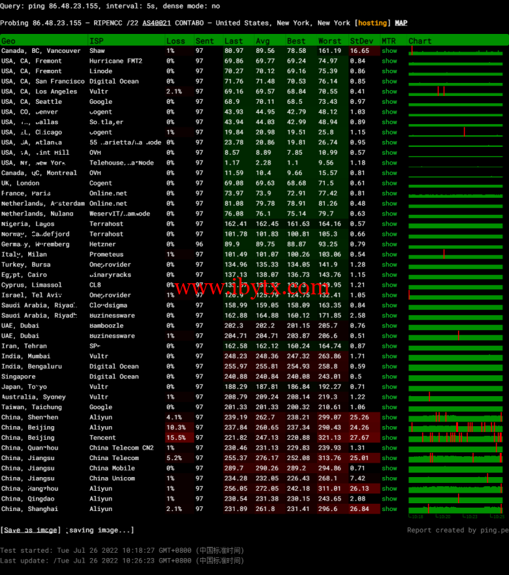
Task: Click the chart for Taiwan, Taichung row
Action: (x=455, y=407)
